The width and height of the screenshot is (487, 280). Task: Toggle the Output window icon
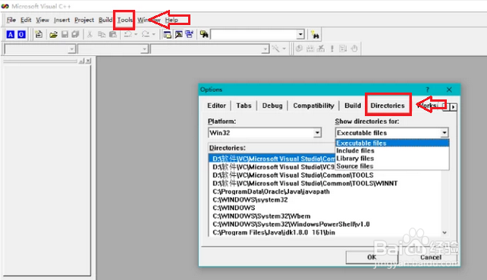(178, 34)
